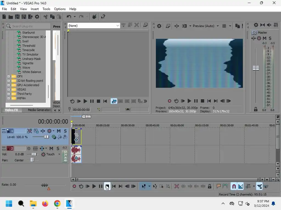Click the track 2 Pan slider handle
Viewport: 281px width, 210px height.
pos(32,160)
